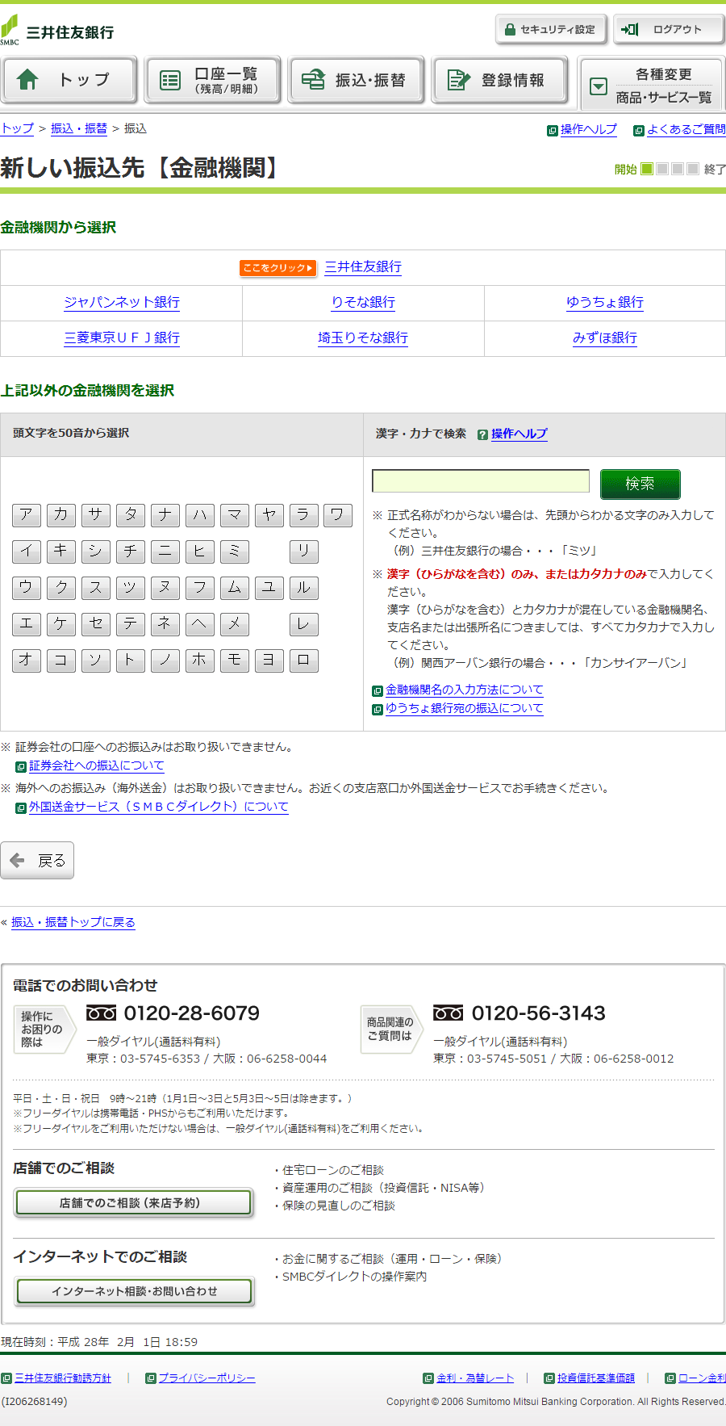Image resolution: width=726 pixels, height=1426 pixels.
Task: Select the 振込・振替 transfer tab
Action: tap(357, 79)
